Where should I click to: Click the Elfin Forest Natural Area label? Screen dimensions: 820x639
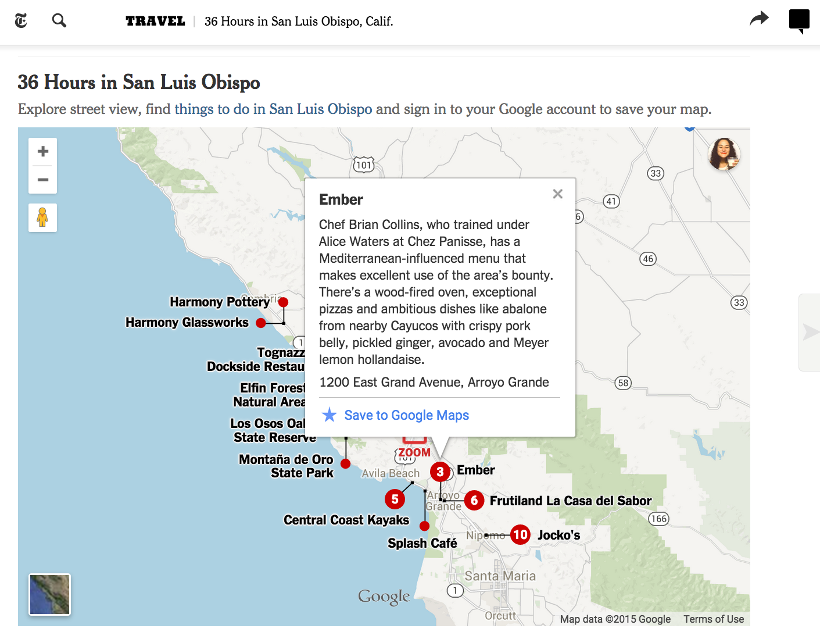(x=269, y=395)
